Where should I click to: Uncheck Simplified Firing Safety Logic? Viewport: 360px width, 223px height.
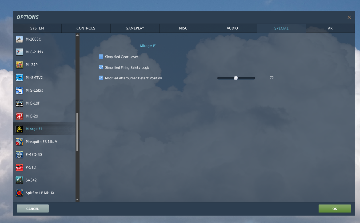pos(101,67)
